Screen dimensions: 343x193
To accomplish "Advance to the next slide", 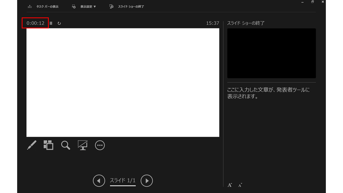I will [147, 181].
